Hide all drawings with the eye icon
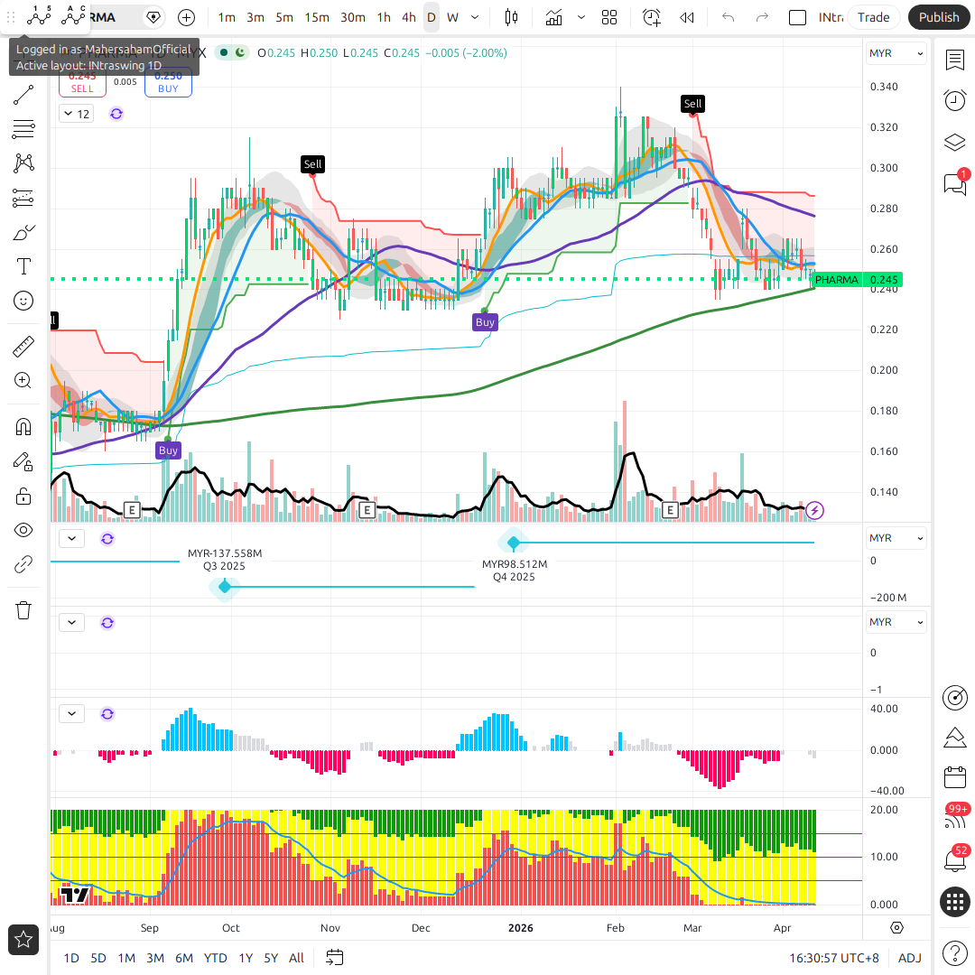This screenshot has height=975, width=975. (x=23, y=530)
